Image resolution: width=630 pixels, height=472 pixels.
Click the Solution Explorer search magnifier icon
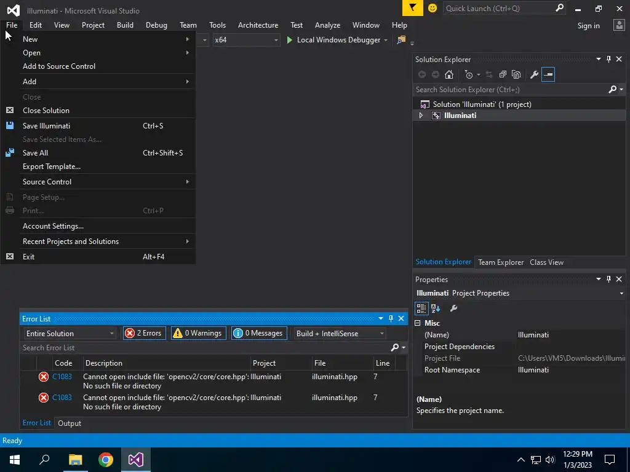[612, 89]
